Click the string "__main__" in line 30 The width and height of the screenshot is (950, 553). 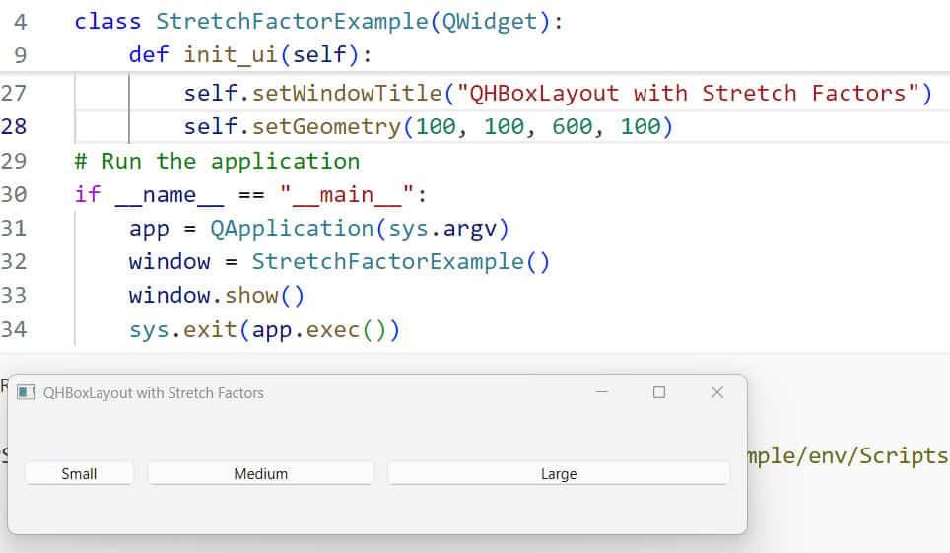[x=347, y=196]
